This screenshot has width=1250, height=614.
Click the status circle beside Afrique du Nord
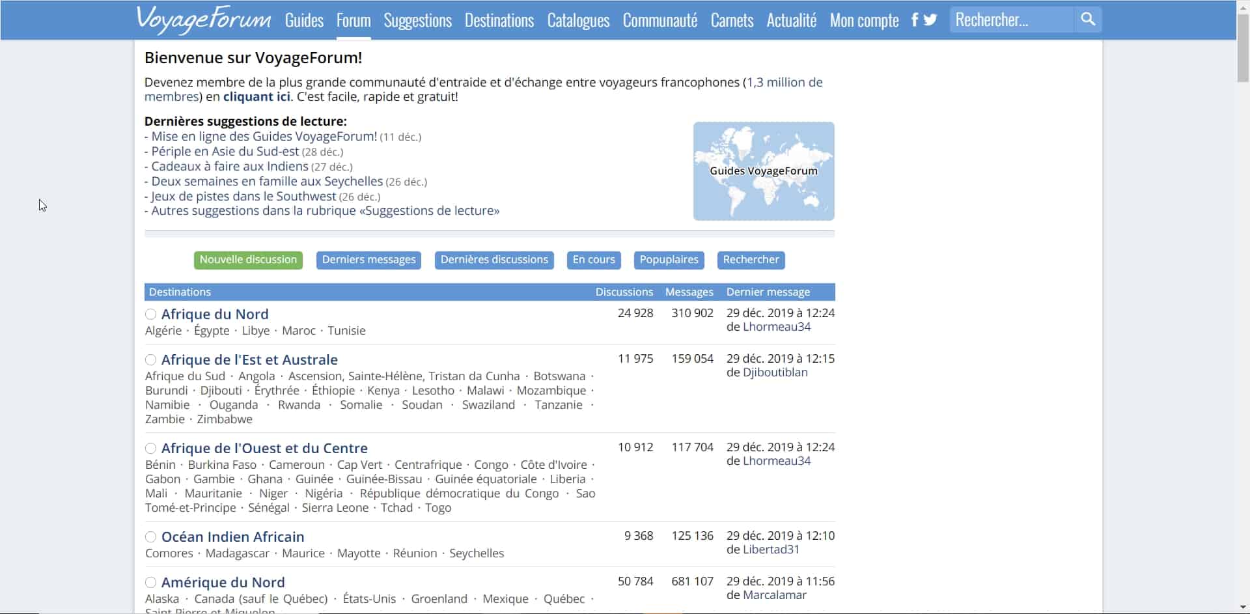tap(150, 314)
